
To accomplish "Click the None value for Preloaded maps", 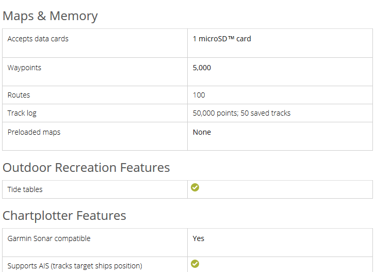I will tap(202, 132).
